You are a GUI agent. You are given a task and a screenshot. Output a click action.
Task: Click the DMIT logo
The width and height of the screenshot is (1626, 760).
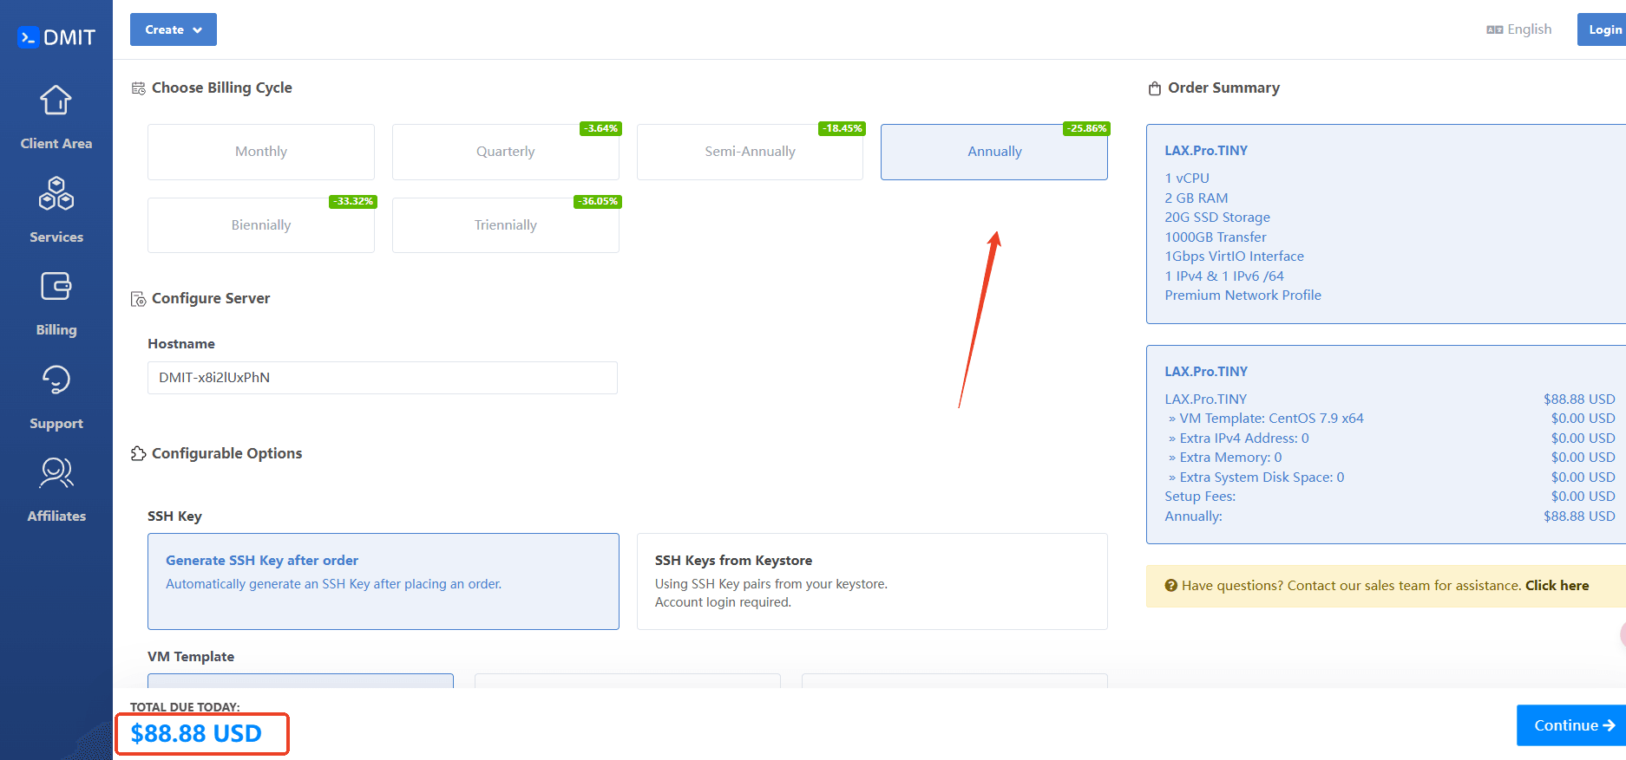click(x=56, y=37)
